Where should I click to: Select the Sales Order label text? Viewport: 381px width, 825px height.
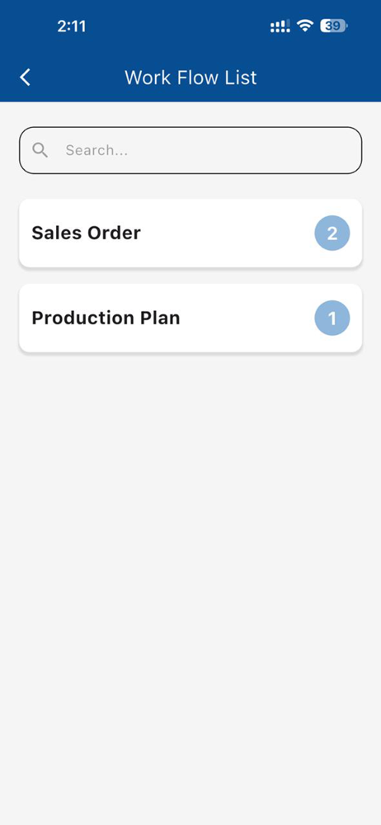(87, 233)
